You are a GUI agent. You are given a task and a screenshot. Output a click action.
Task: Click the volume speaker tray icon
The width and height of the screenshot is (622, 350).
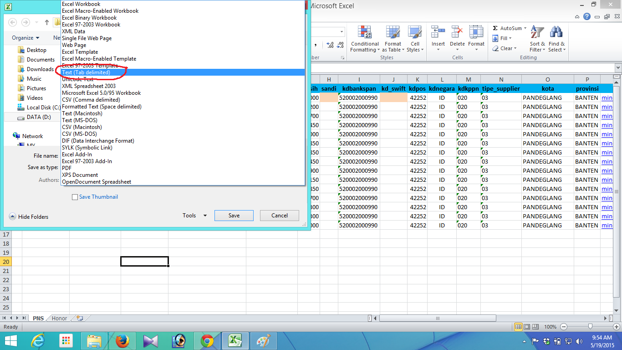[579, 341]
